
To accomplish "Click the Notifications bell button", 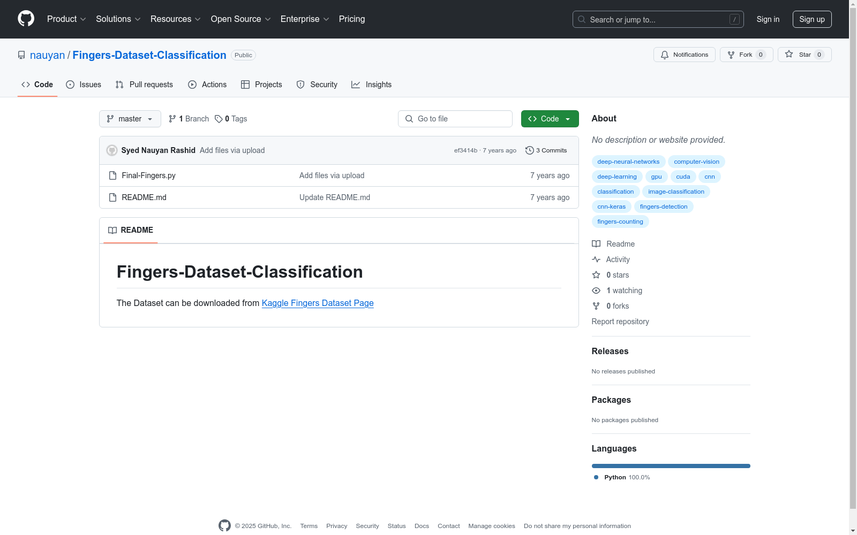I will click(x=684, y=55).
